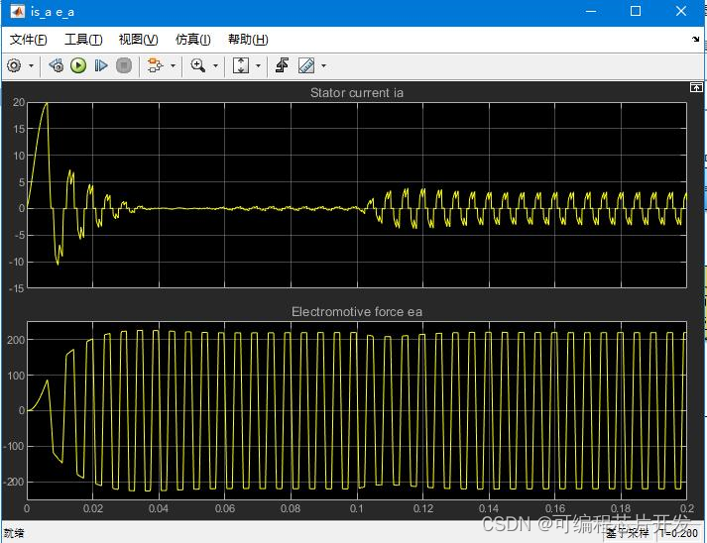Image resolution: width=707 pixels, height=543 pixels.
Task: Expand the measurements dropdown arrow
Action: (x=323, y=65)
